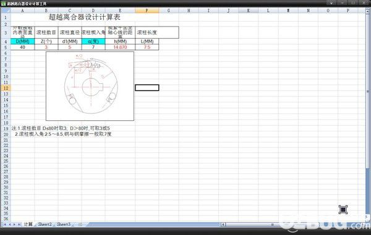Select the cyan D(MM) cell
Viewport: 371px width, 235px height.
[x=22, y=41]
